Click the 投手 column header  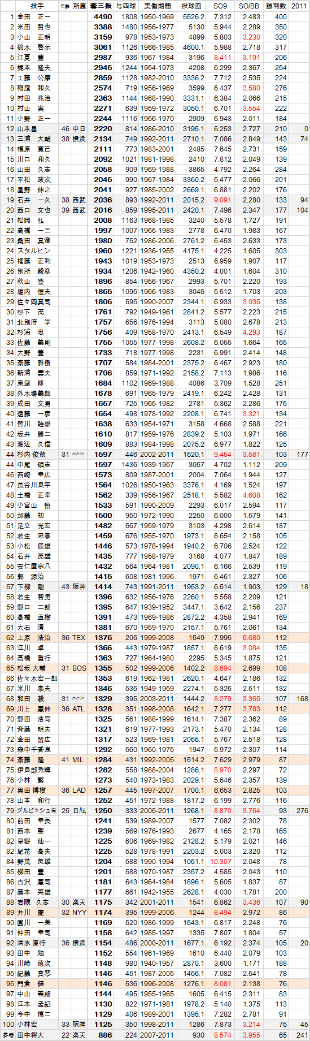[x=37, y=6]
